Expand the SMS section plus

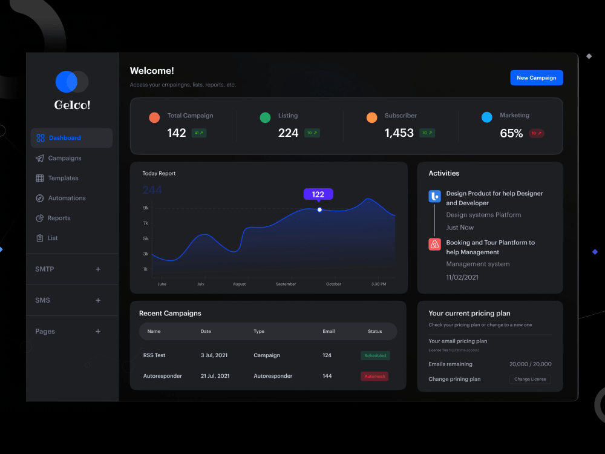pos(98,300)
